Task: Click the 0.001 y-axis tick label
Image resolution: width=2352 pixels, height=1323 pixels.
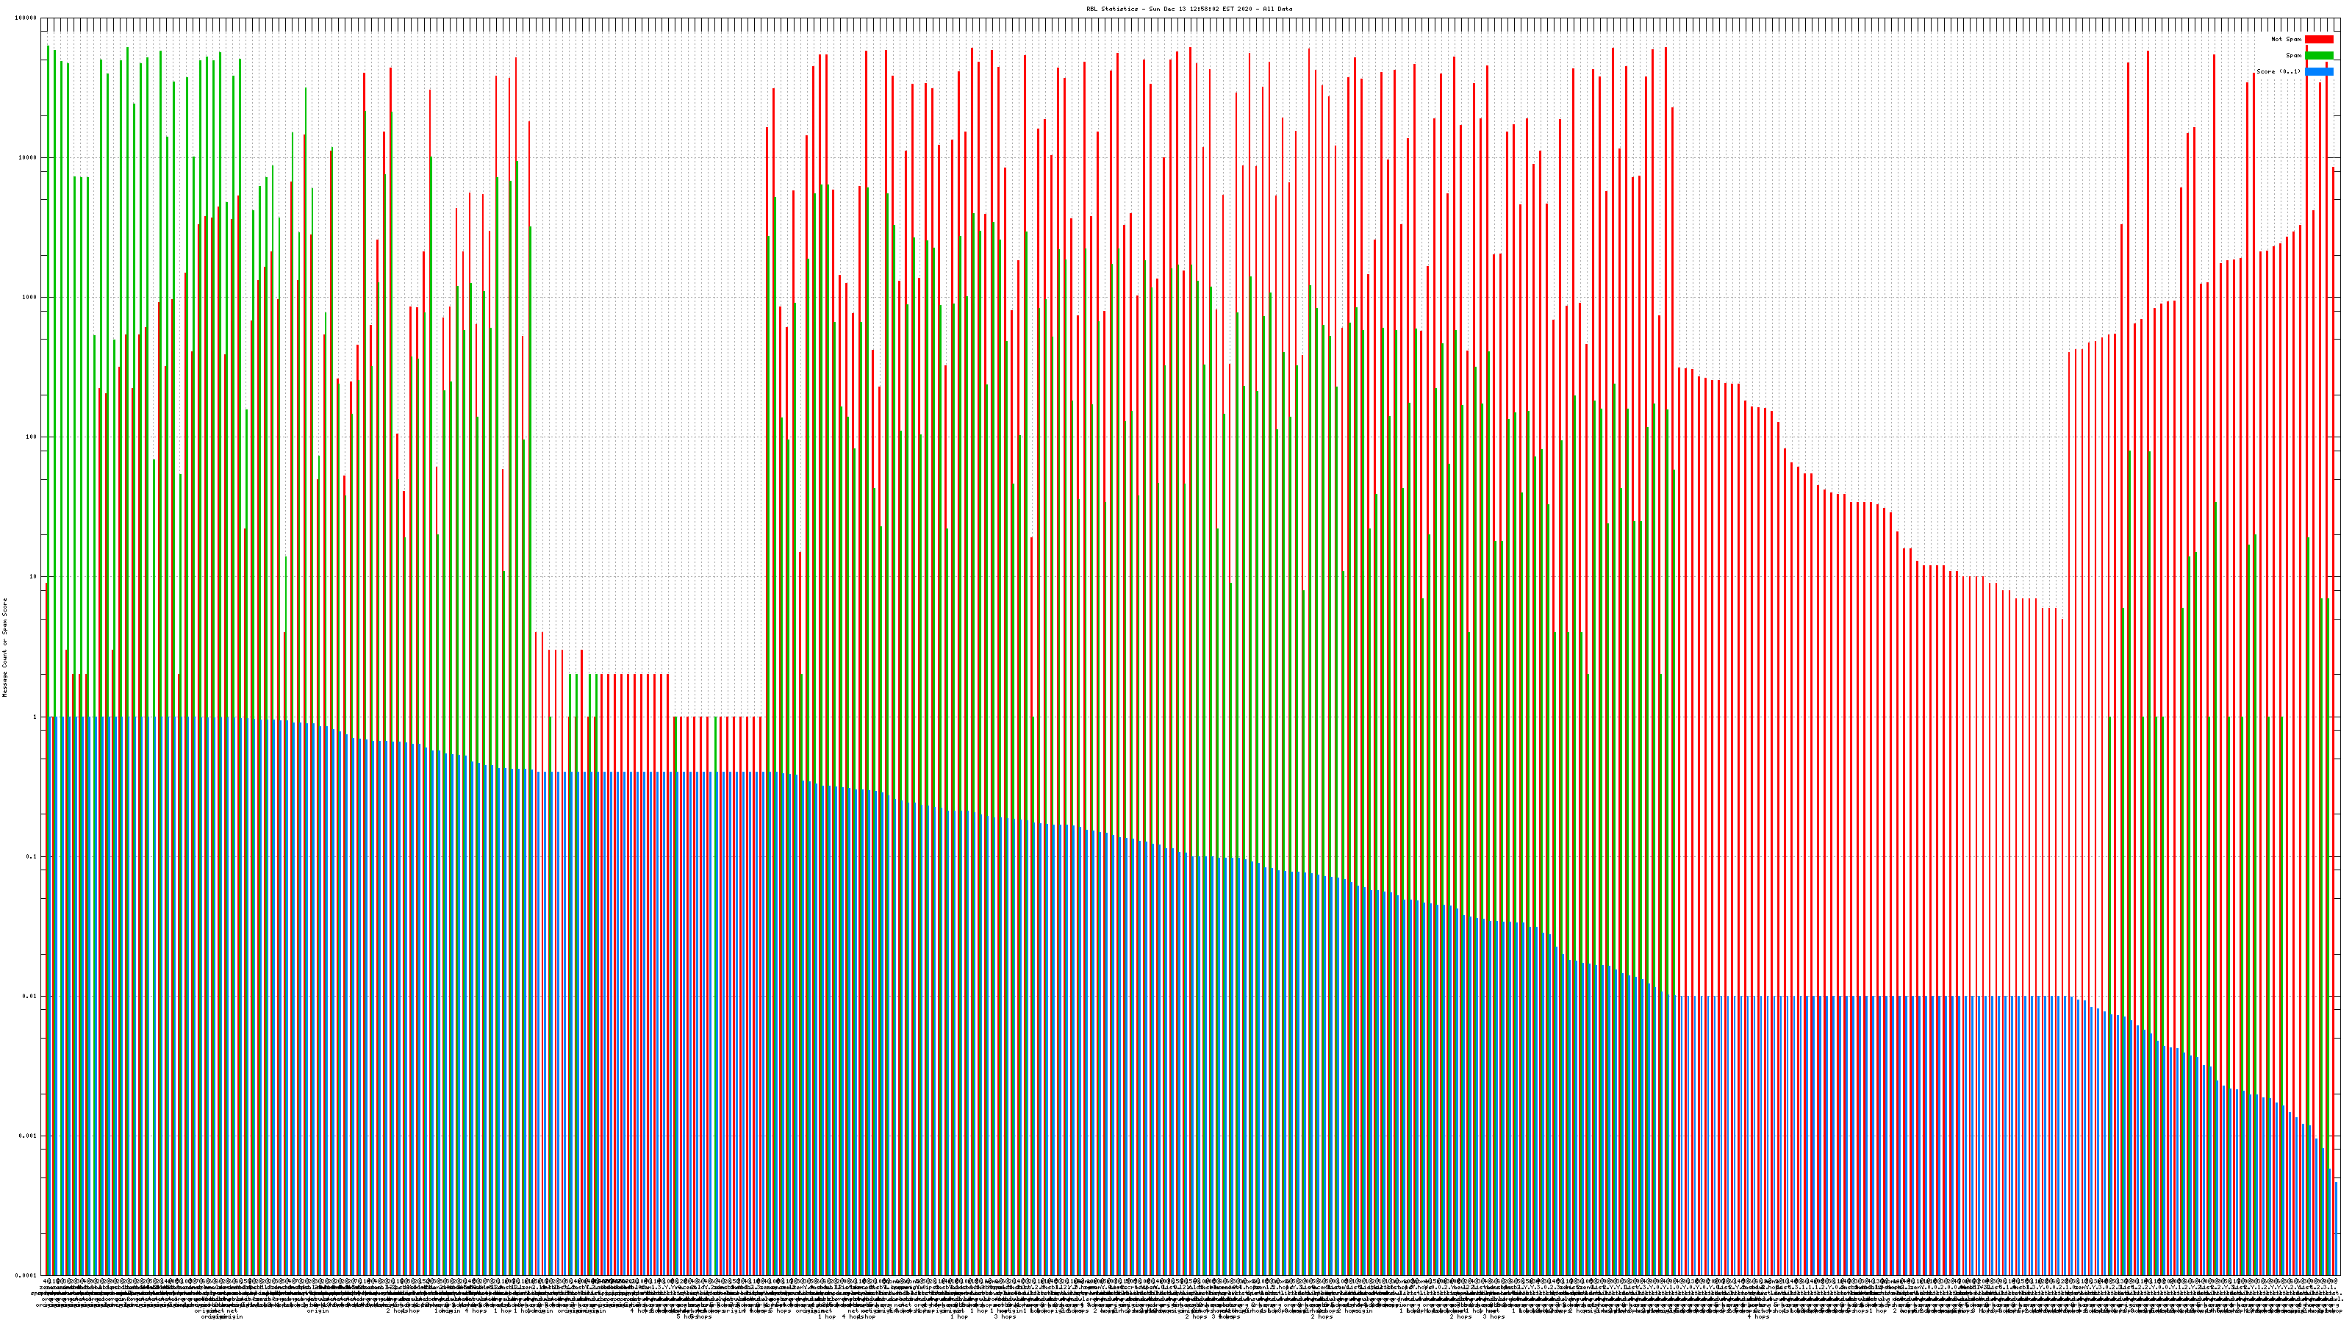Action: [x=29, y=1136]
